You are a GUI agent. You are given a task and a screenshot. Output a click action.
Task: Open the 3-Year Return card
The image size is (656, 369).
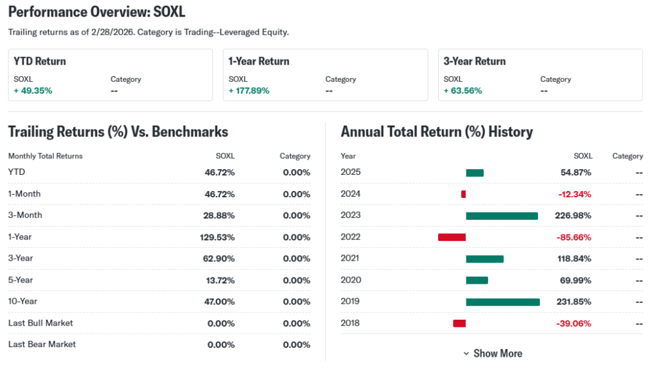[x=540, y=75]
